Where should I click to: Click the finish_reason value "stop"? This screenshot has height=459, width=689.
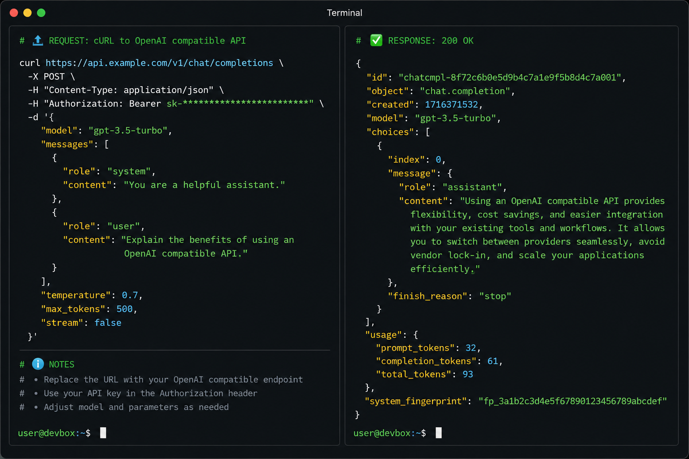495,296
